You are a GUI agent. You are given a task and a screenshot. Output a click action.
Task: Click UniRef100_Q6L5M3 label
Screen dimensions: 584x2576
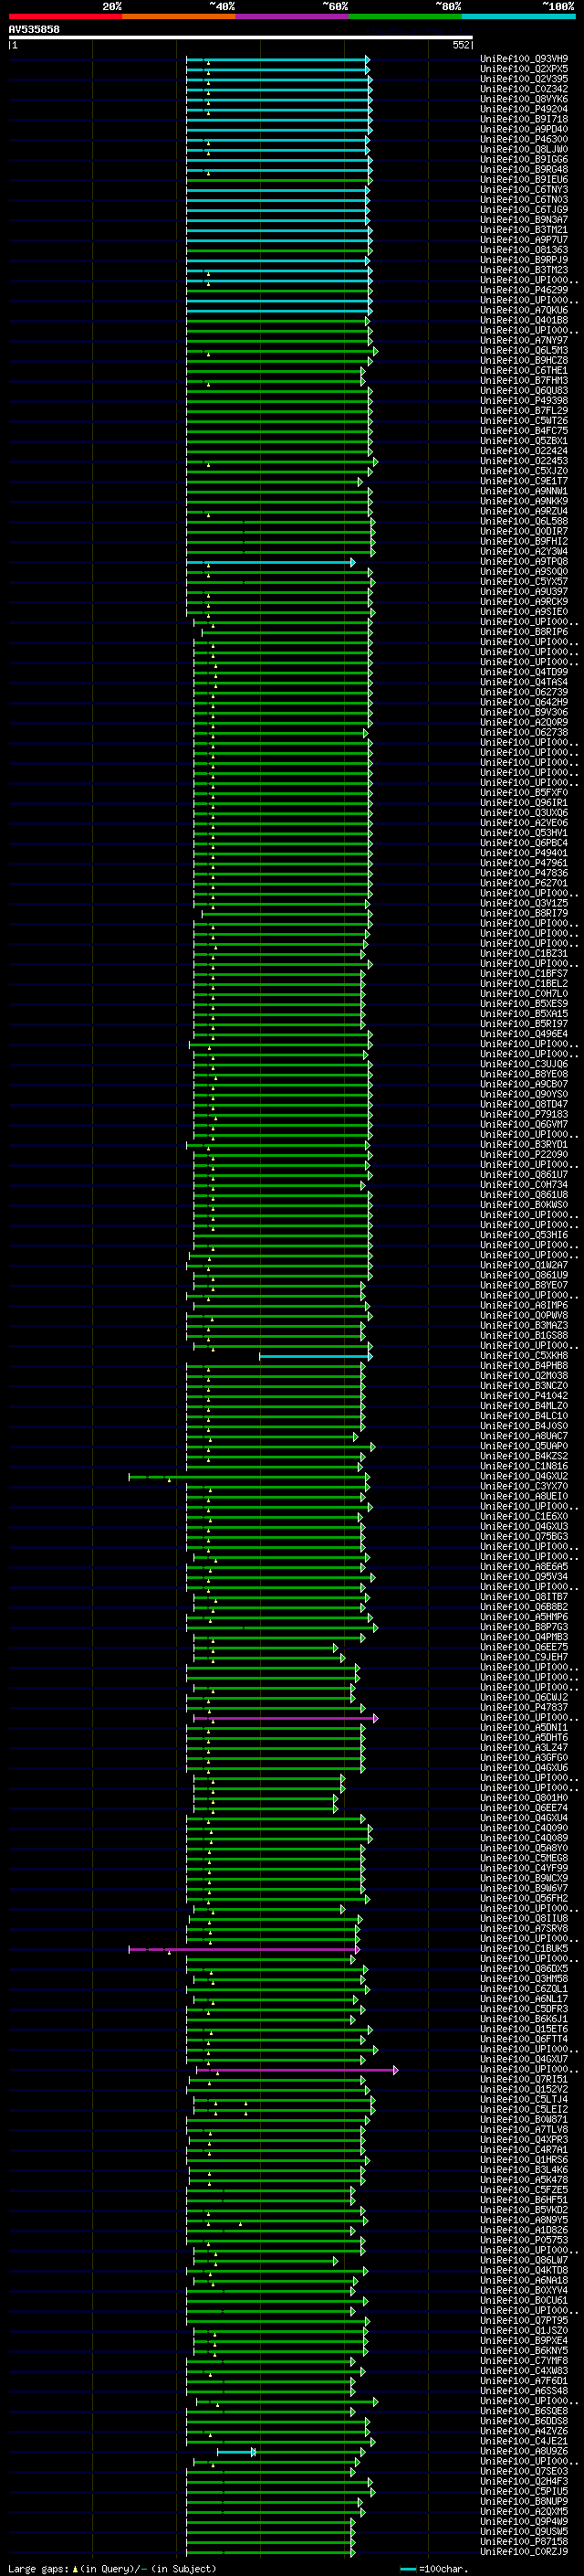[524, 351]
